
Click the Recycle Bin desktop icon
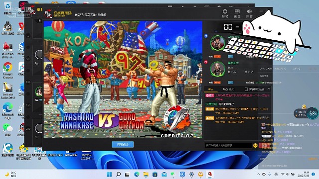(x=7, y=8)
